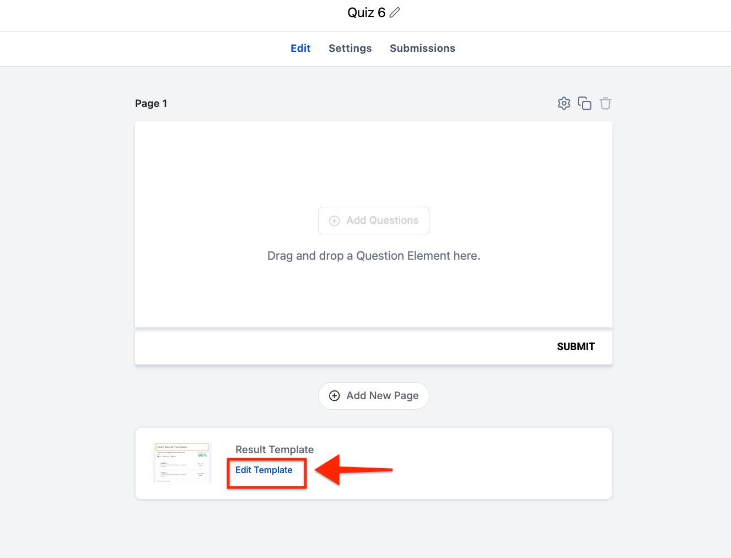The height and width of the screenshot is (558, 731).
Task: Select the Page 1 heading
Action: point(151,104)
